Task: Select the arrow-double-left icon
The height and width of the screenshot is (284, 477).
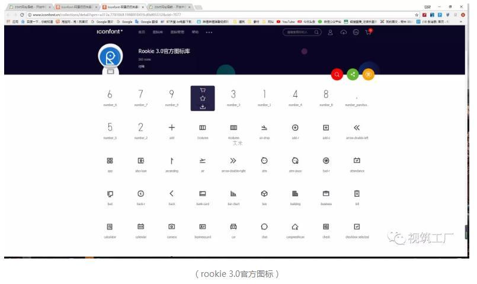Action: point(357,127)
